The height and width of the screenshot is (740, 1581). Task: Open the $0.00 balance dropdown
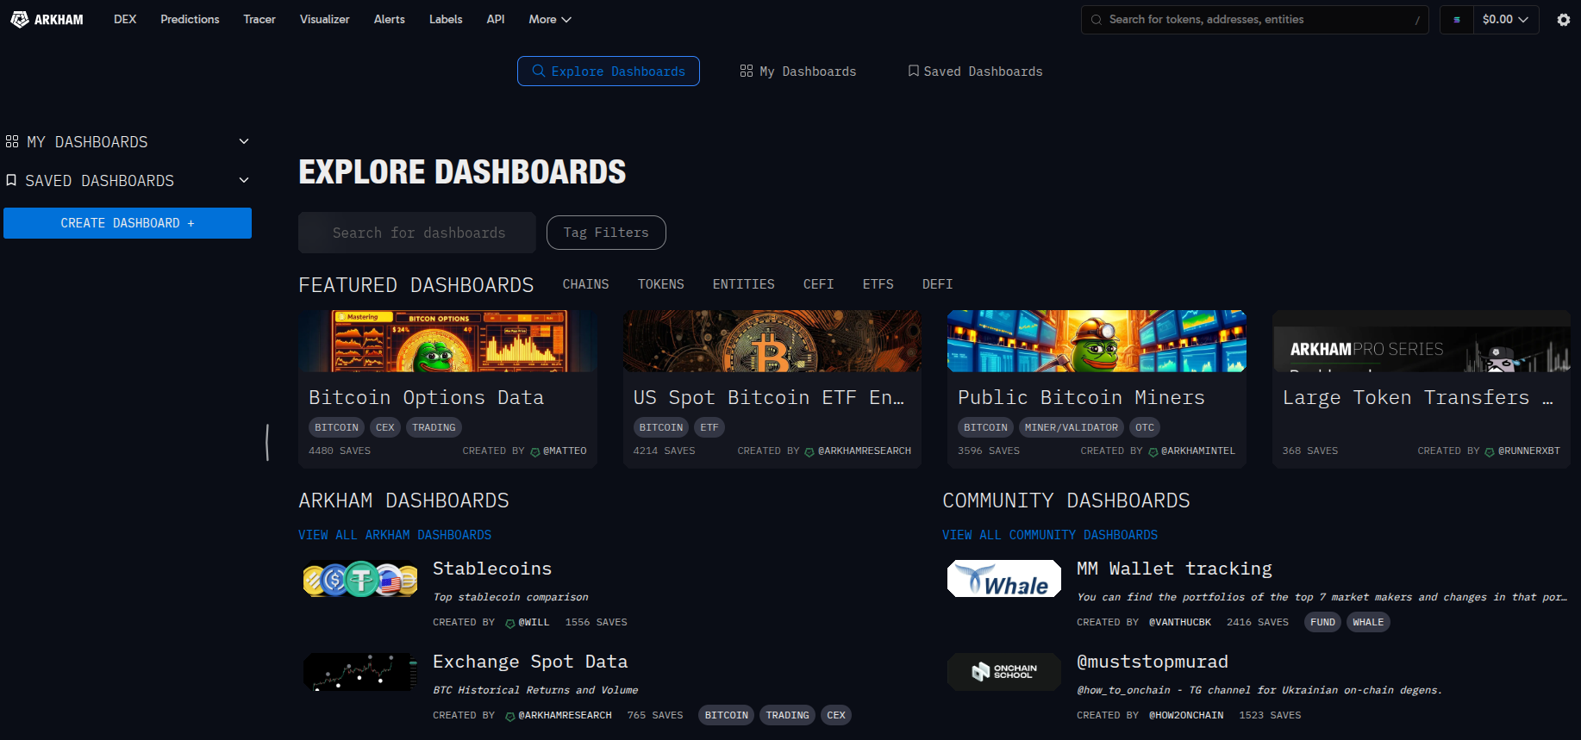[1505, 19]
